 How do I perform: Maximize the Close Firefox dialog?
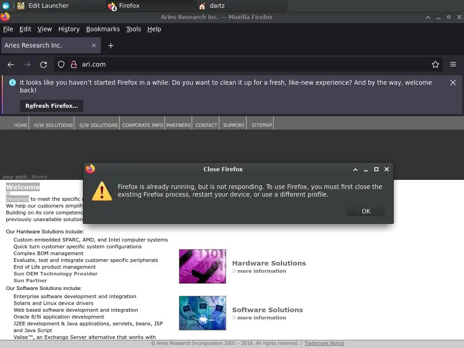376,169
